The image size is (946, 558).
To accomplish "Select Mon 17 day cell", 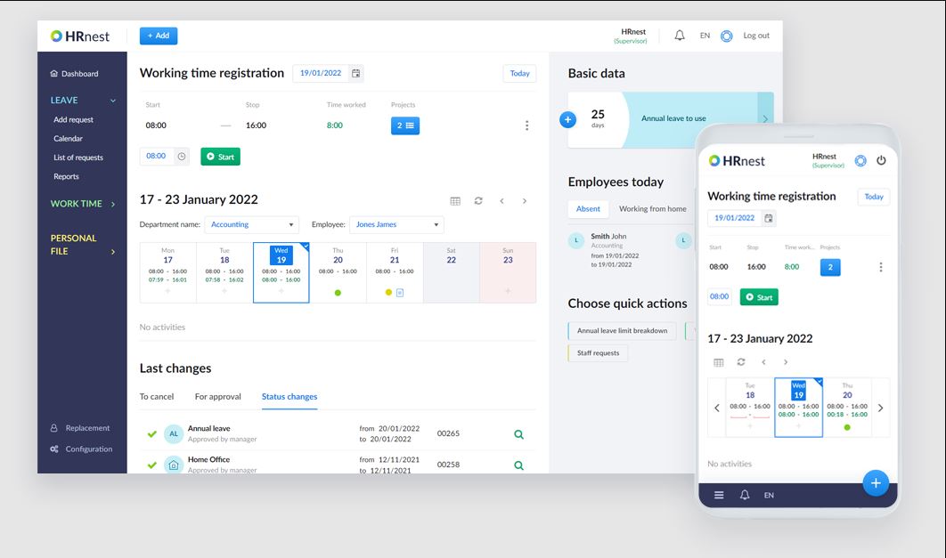I will point(167,272).
